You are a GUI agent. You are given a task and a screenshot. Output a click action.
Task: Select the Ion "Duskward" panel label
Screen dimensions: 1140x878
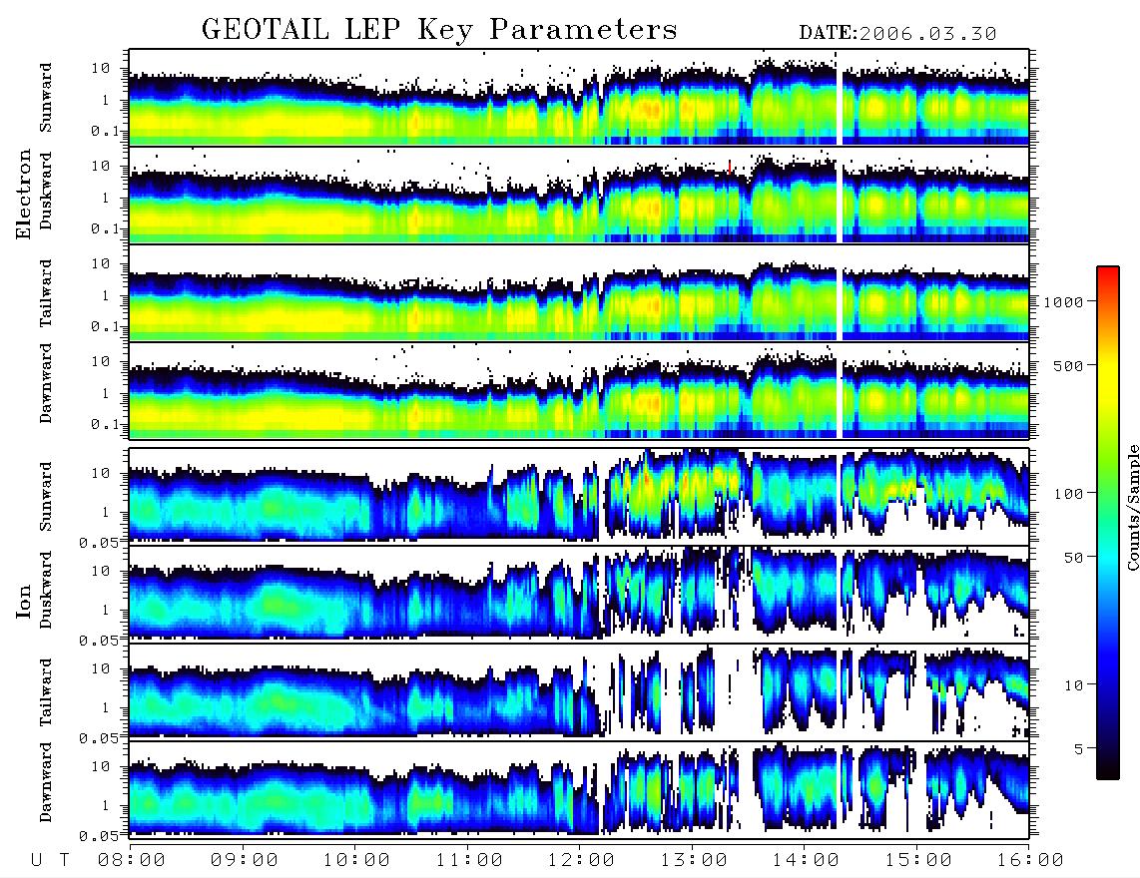pyautogui.click(x=46, y=590)
